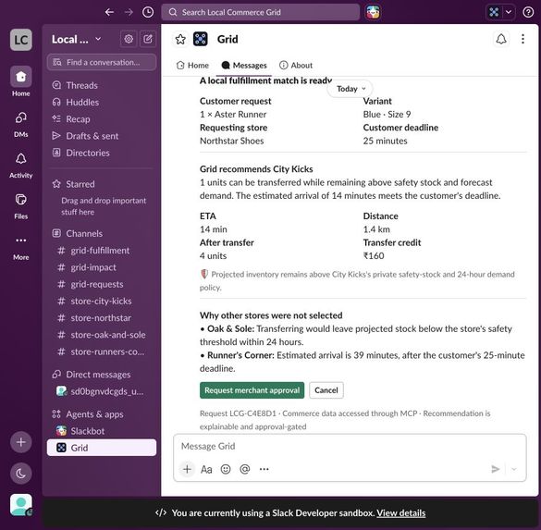Viewport: 541px width, 530px height.
Task: Open More options in the left rail
Action: click(x=21, y=247)
